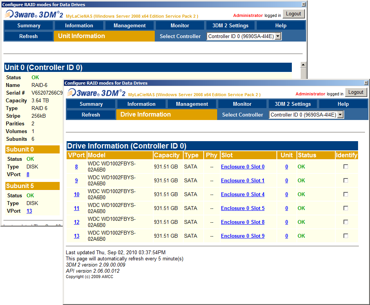370x305 pixels.
Task: Open the Enclosure 0 Slot 5 link
Action: pyautogui.click(x=243, y=208)
